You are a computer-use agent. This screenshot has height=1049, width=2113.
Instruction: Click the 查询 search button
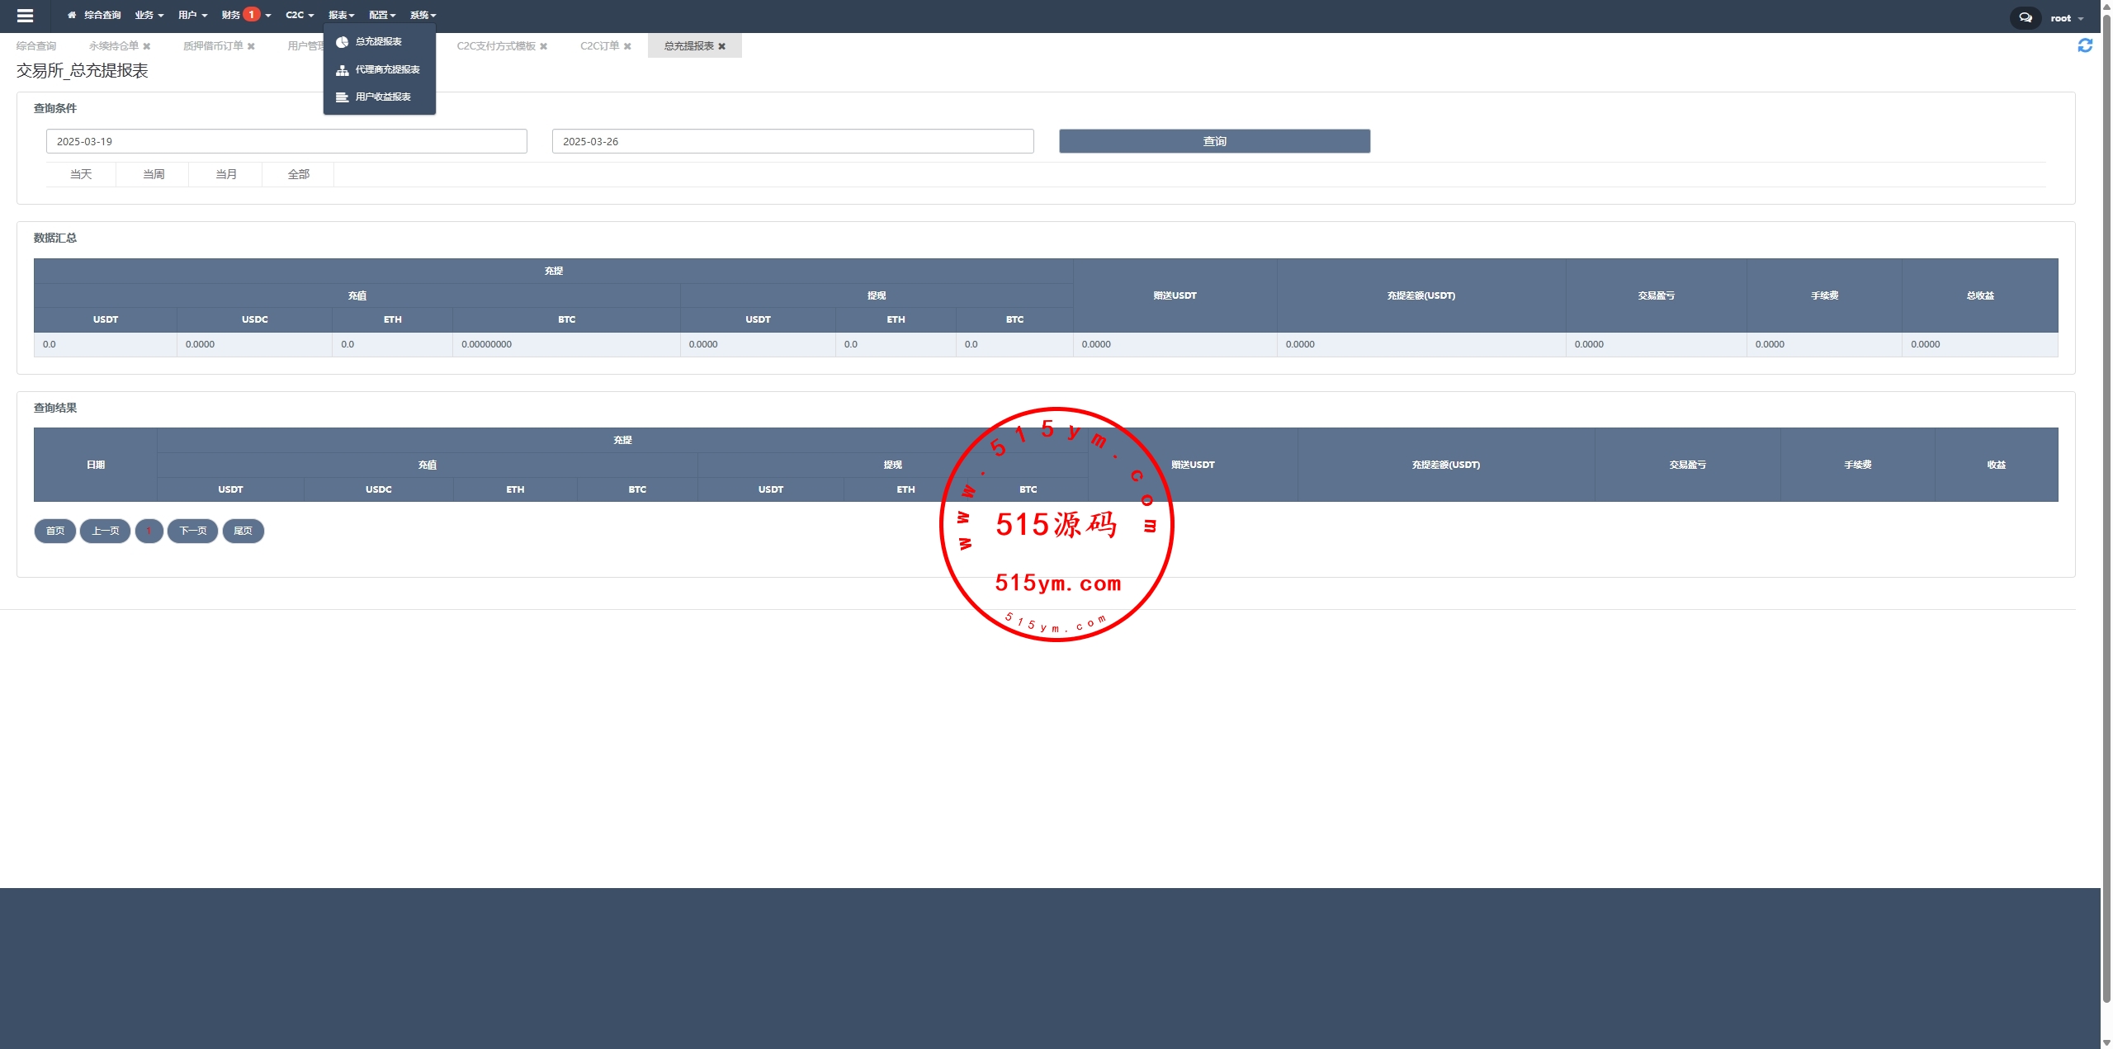point(1214,141)
